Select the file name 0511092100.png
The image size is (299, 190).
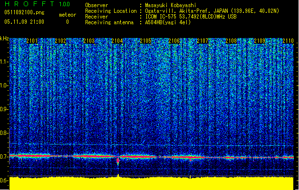24,12
